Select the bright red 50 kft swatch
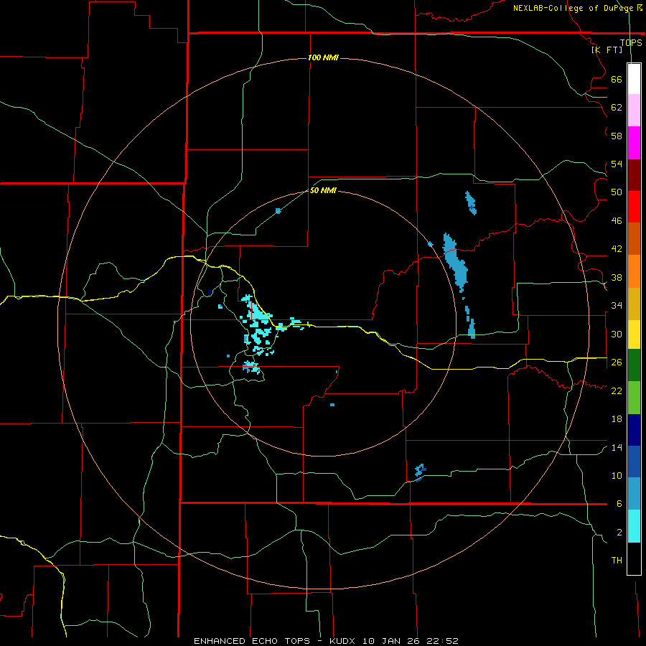 pyautogui.click(x=634, y=207)
